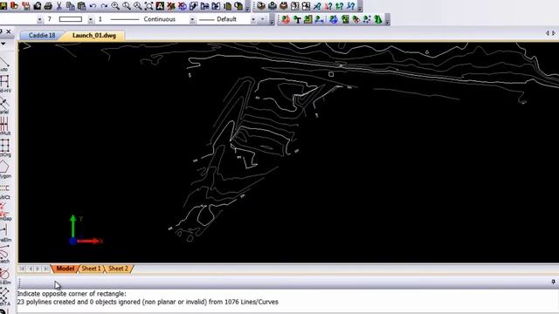
Task: Click the UCS axis icon in drawing
Action: pyautogui.click(x=86, y=230)
